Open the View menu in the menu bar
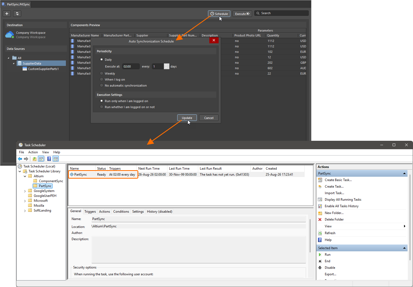The image size is (413, 287). (45, 152)
